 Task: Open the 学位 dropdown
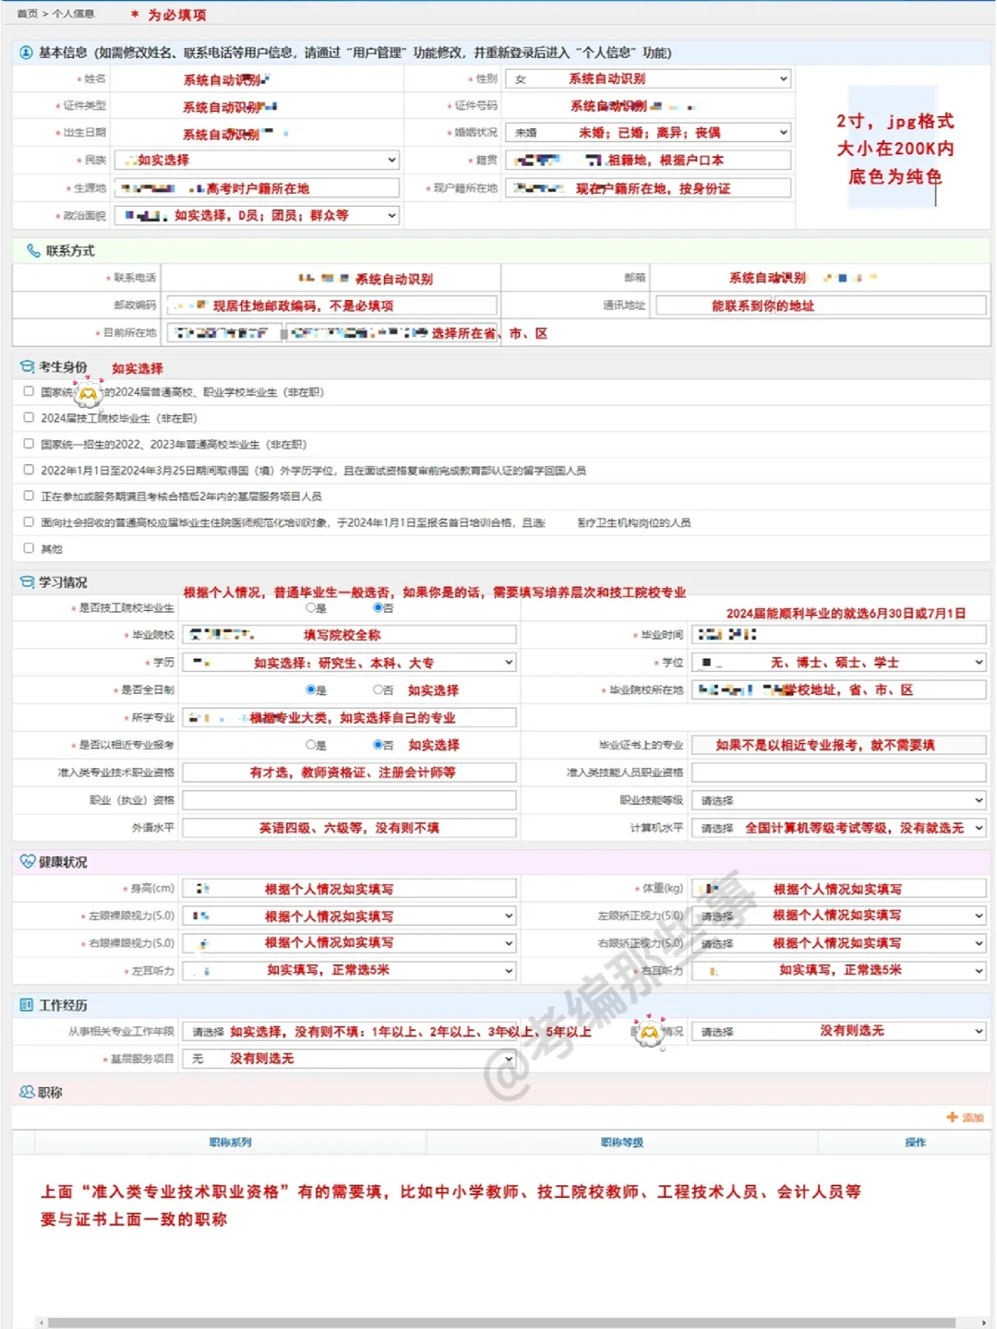[x=839, y=663]
